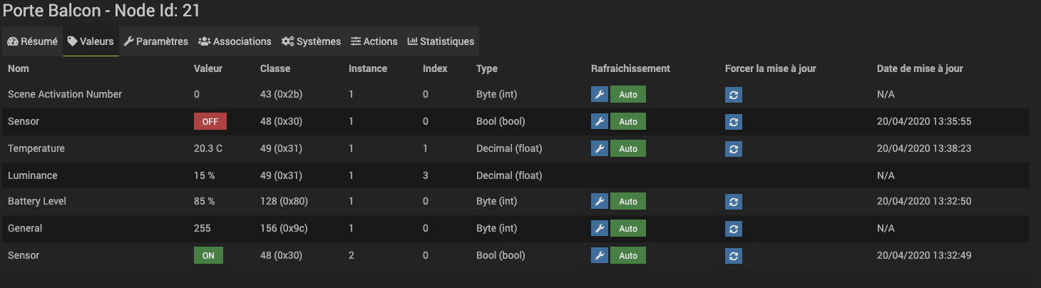Toggle the green ON Sensor state badge

(208, 256)
